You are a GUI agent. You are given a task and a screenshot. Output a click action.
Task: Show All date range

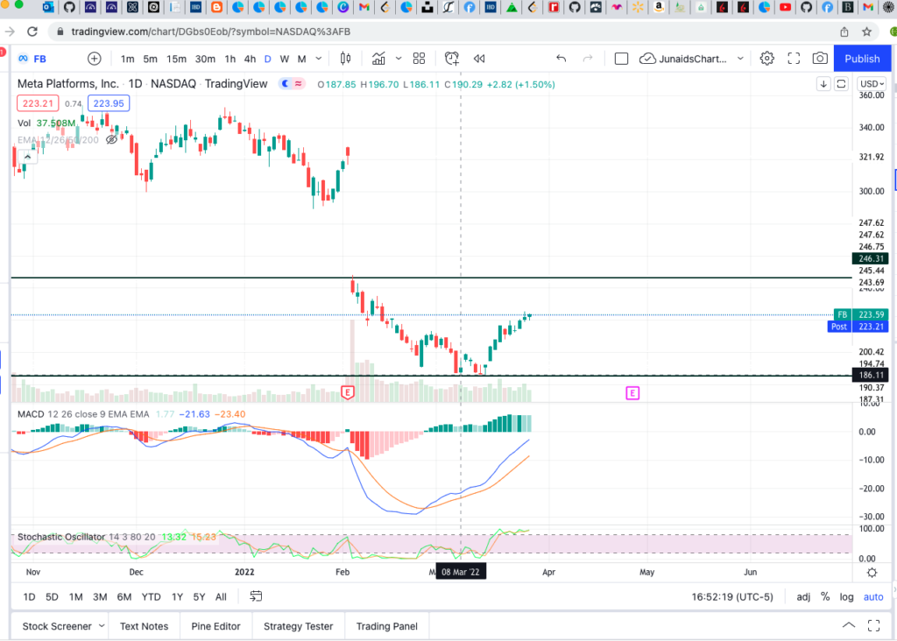(x=221, y=596)
